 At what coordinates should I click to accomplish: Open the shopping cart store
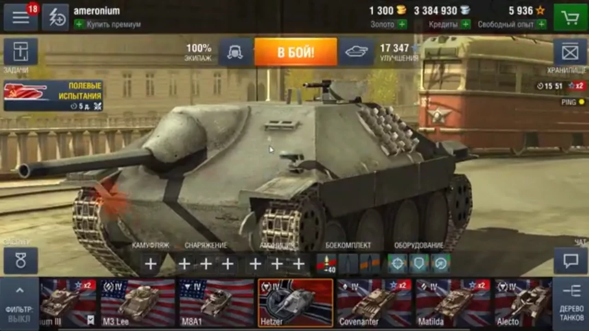point(571,17)
